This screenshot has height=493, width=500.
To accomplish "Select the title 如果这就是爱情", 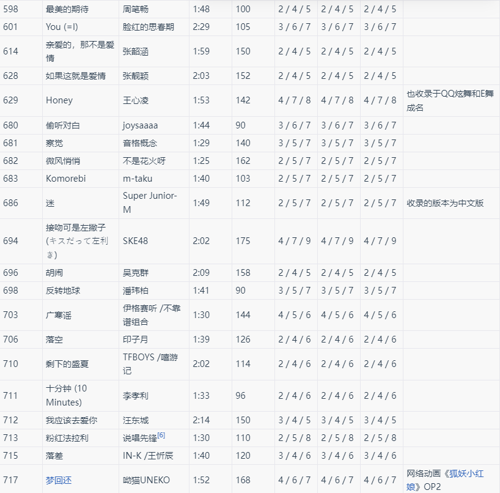I will (x=76, y=76).
